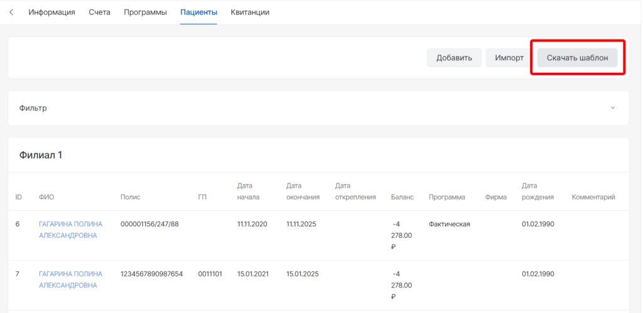Screen dimensions: 643x313
Task: Click the ФИО column header
Action: 46,197
